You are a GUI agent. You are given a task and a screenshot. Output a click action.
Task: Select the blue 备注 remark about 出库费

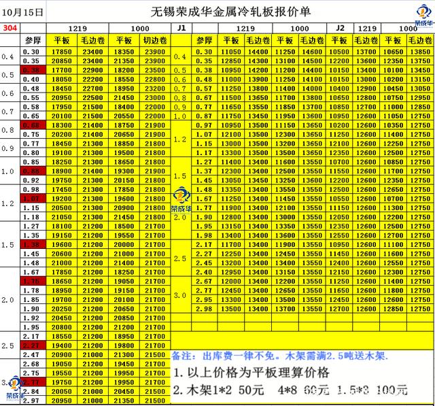(x=279, y=356)
